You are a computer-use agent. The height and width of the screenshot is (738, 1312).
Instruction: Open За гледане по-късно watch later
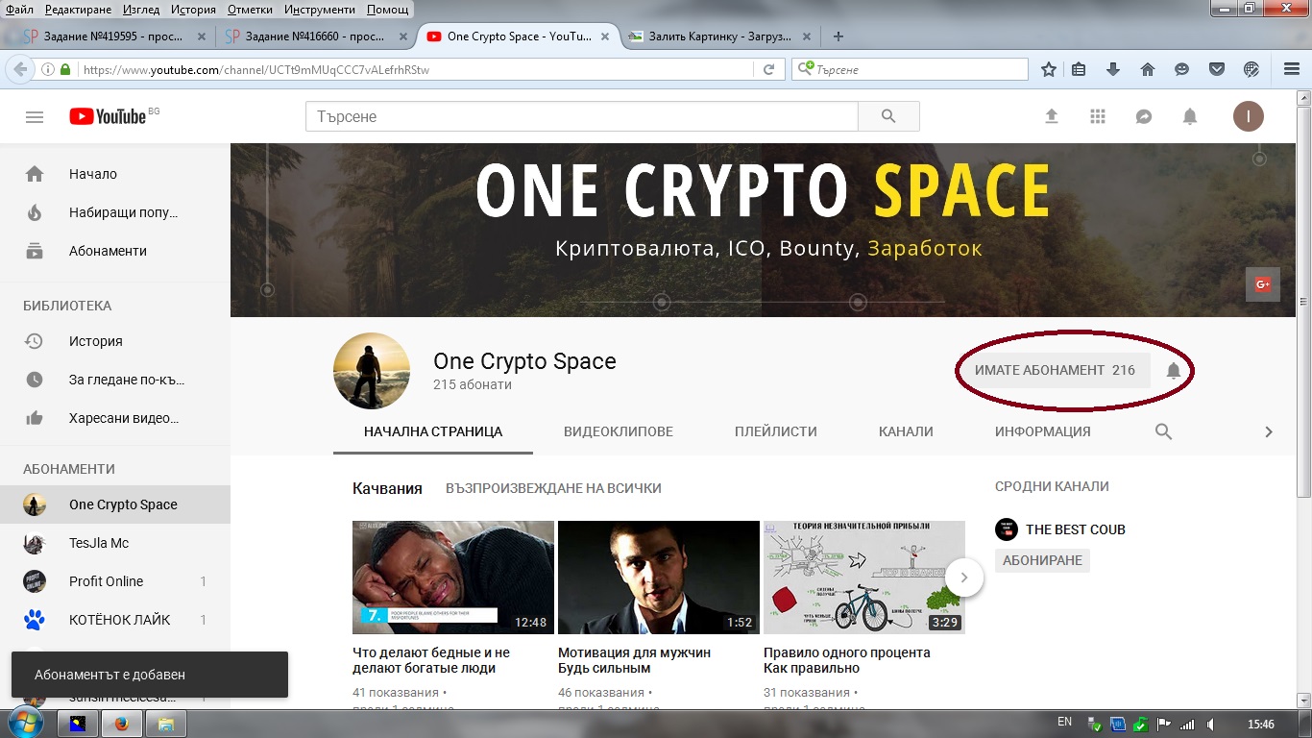(115, 380)
